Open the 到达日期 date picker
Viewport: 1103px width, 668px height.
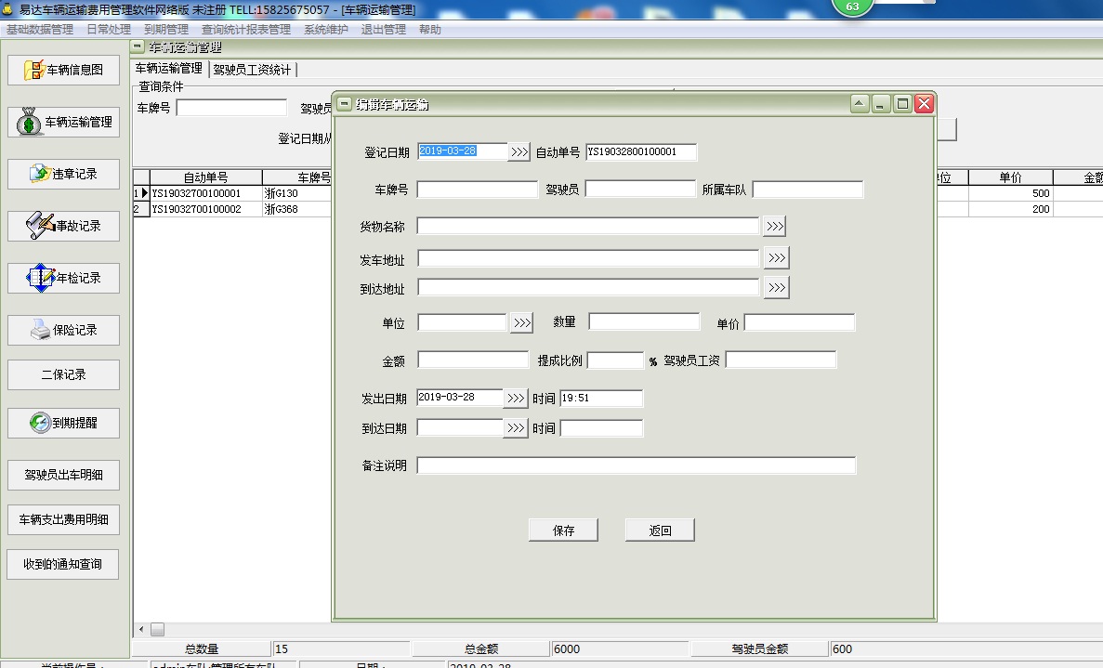point(516,428)
